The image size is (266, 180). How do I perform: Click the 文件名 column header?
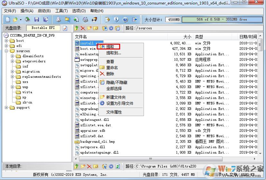point(120,37)
